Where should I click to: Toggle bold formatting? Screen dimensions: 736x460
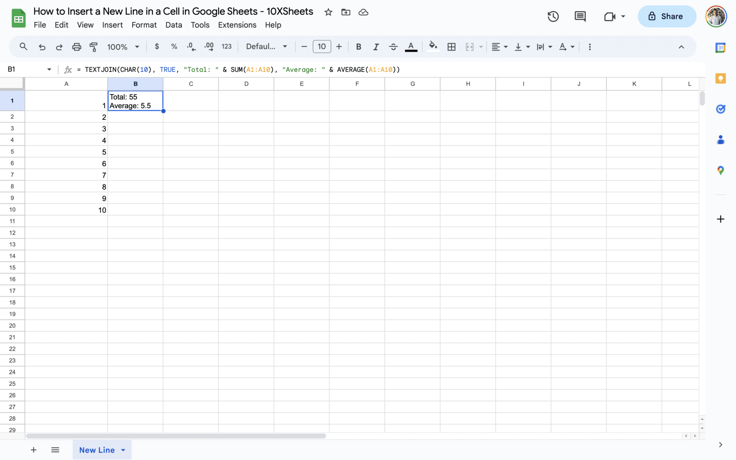(x=358, y=47)
